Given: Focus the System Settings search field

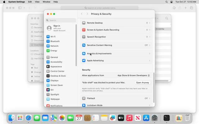Looking at the screenshot, I should click(61, 20).
